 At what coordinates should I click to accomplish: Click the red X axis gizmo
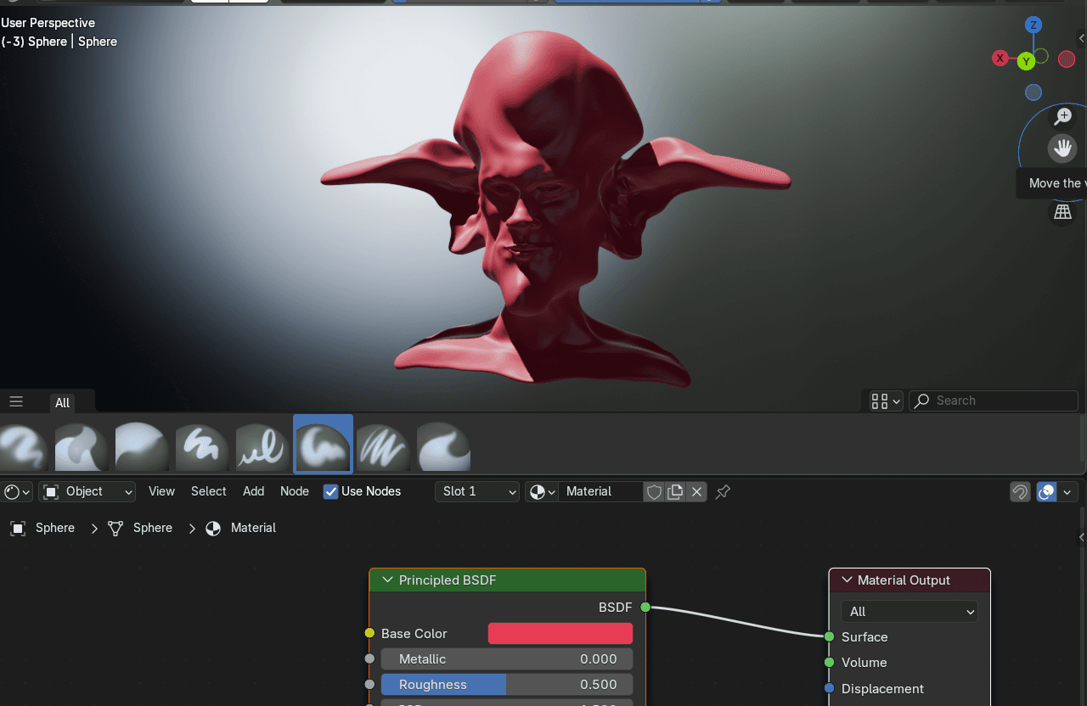(x=1000, y=59)
